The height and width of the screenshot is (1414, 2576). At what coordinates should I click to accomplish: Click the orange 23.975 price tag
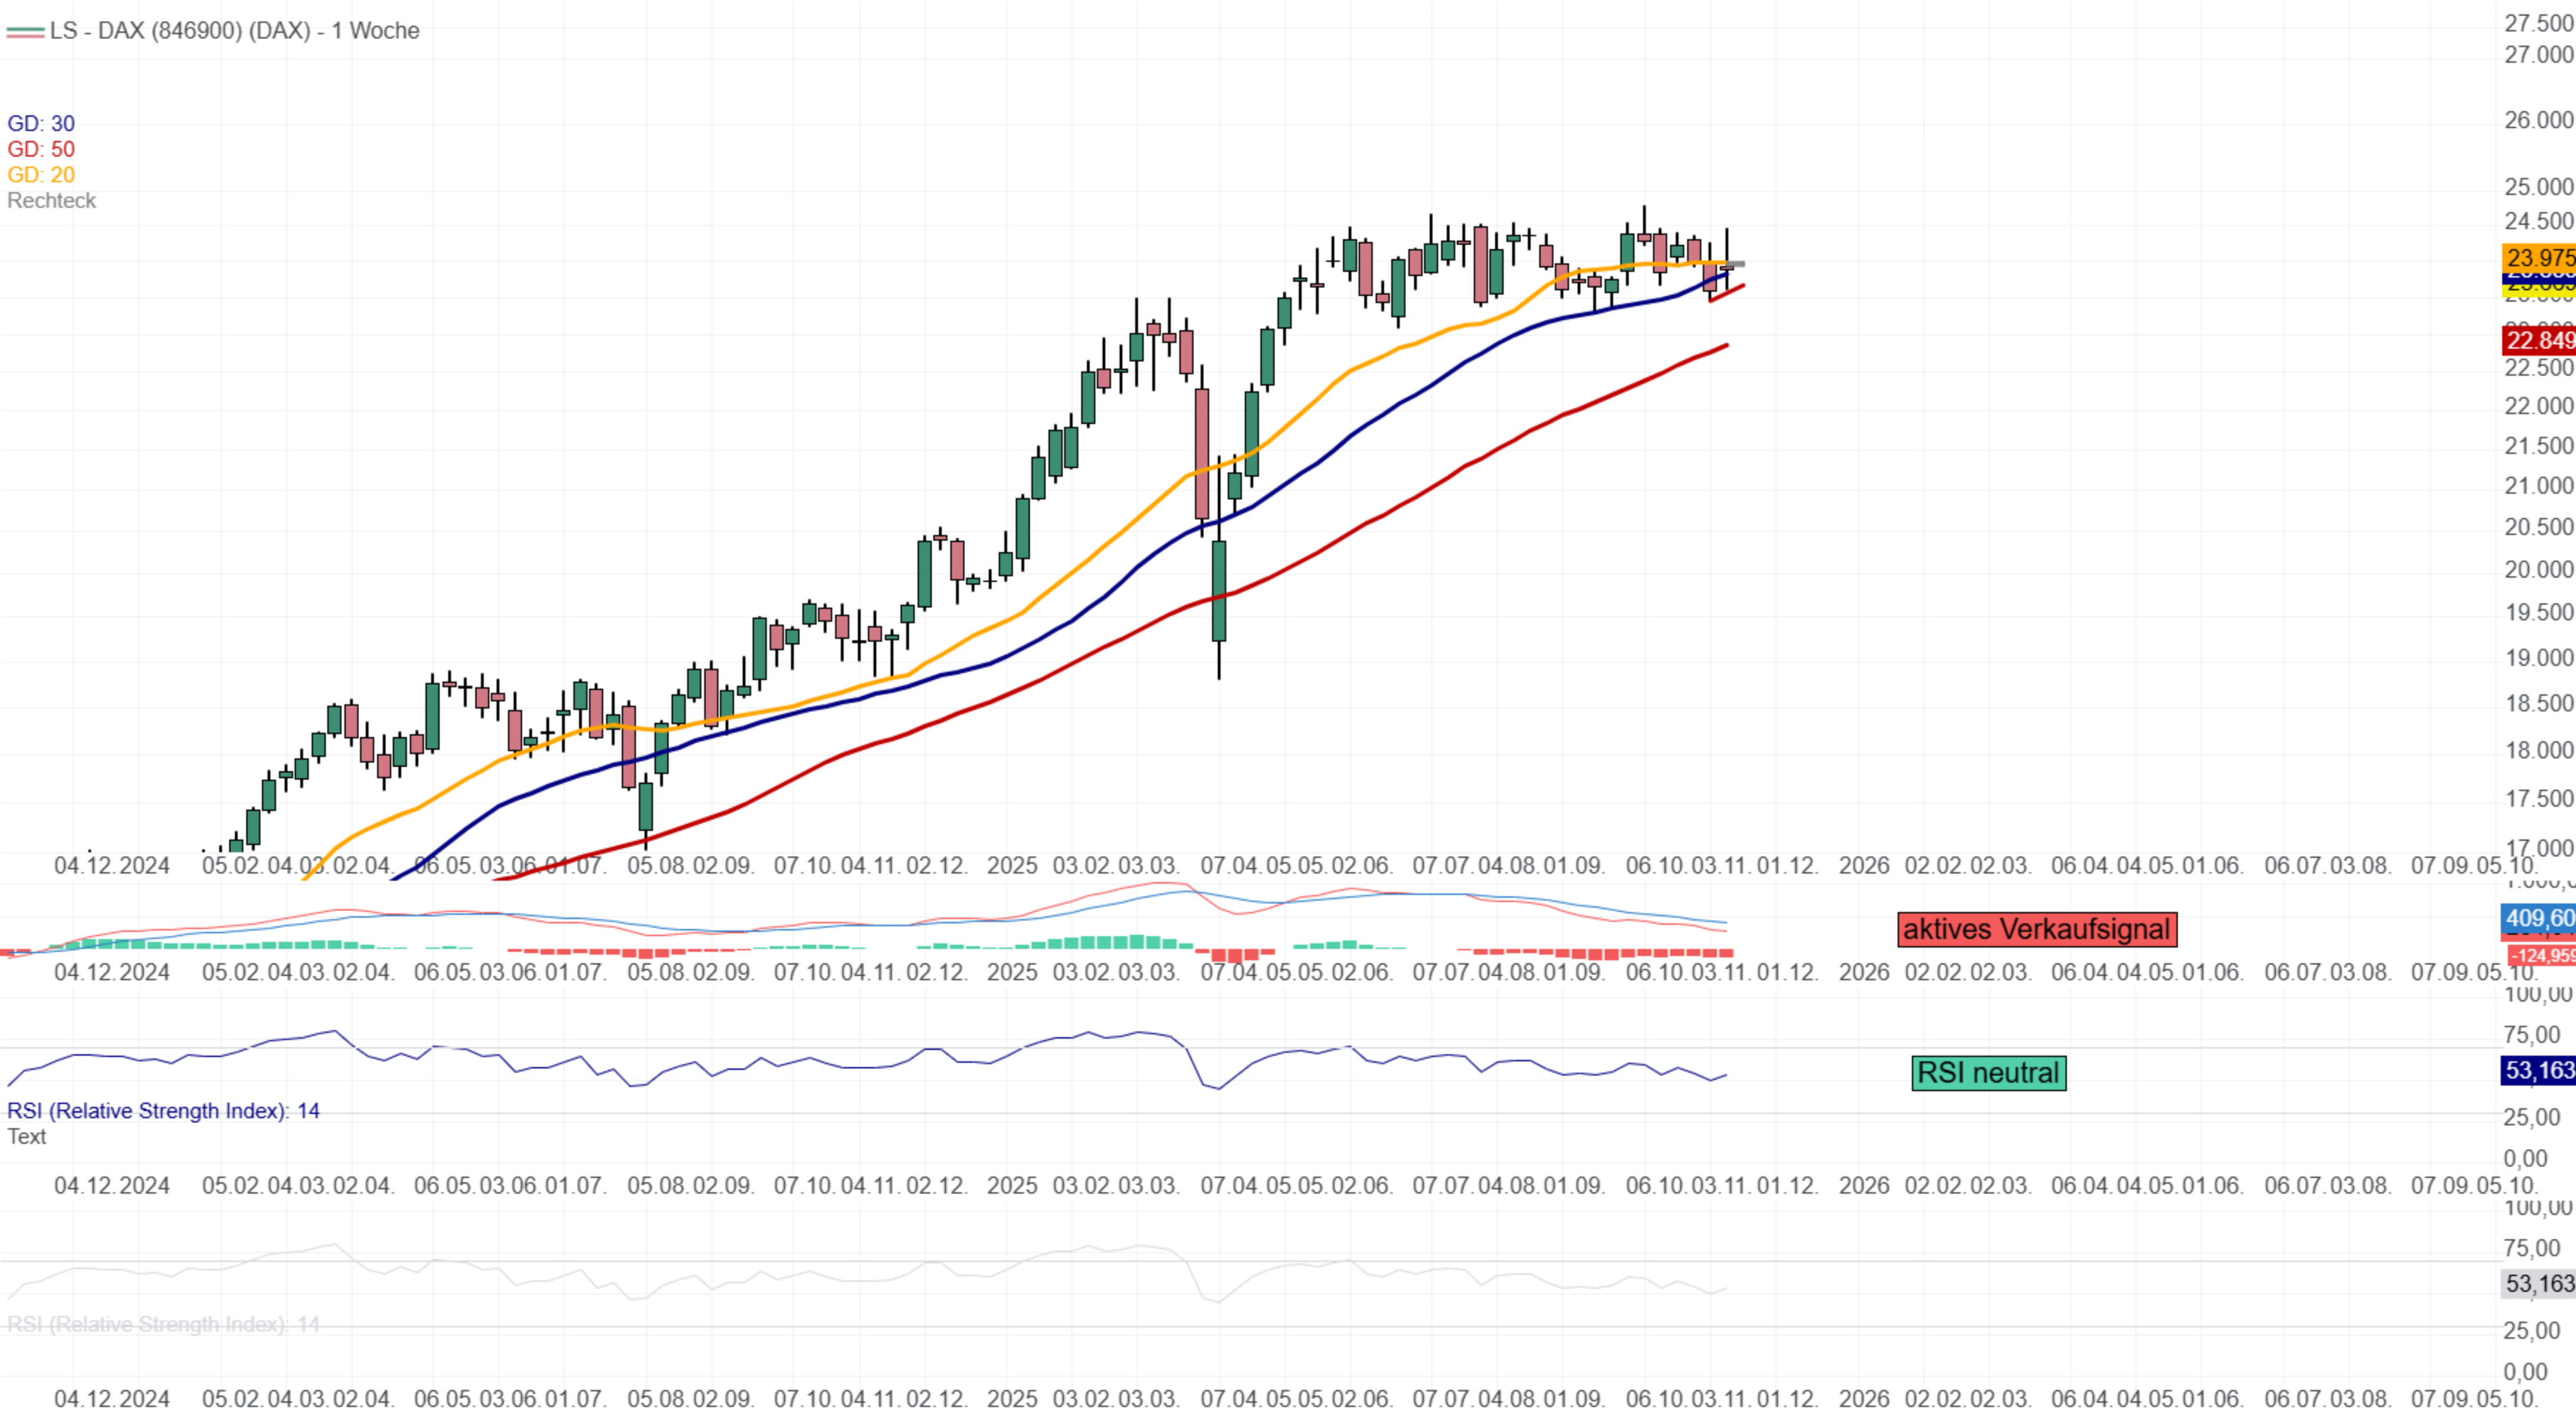click(2540, 257)
